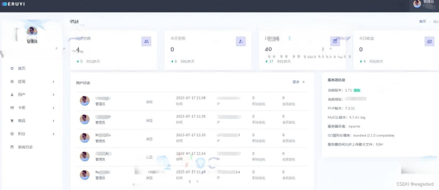Click avatar in the 21:34 log row
439x190 pixels.
pos(85,156)
